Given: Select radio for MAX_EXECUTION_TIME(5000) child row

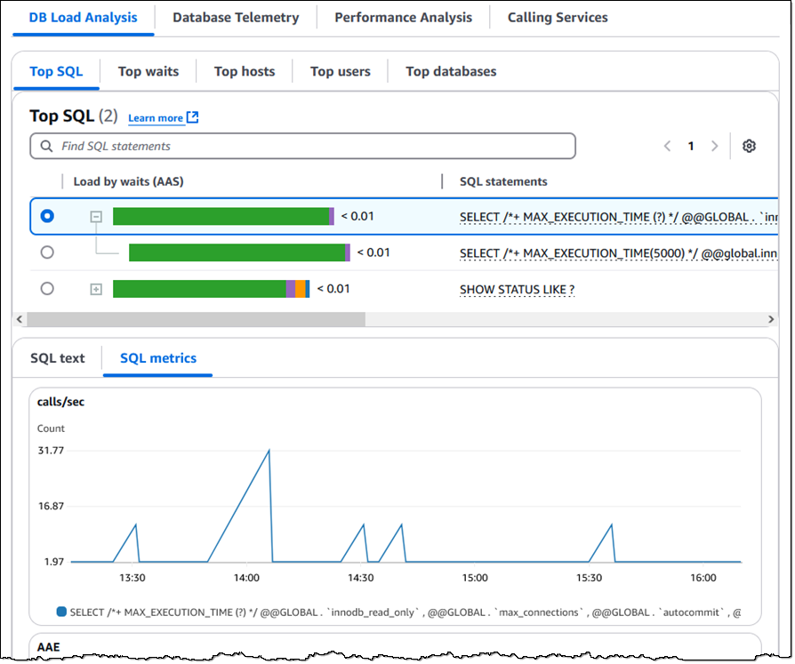Looking at the screenshot, I should click(47, 252).
